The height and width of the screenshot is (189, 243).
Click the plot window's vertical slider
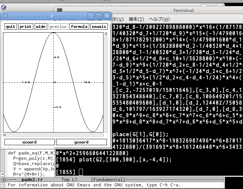pos(106,82)
